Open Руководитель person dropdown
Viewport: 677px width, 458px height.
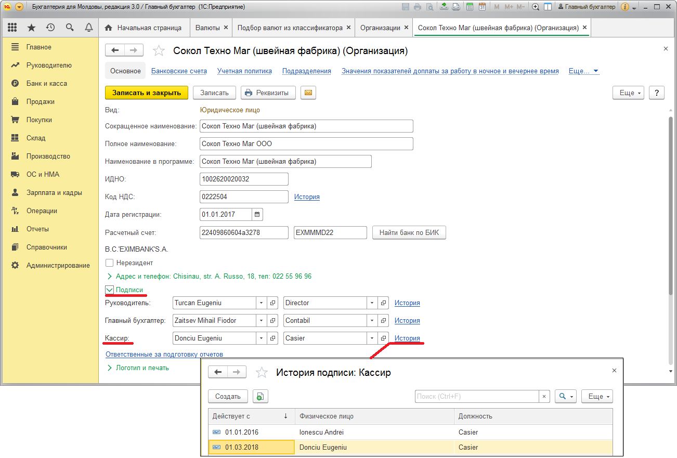262,303
